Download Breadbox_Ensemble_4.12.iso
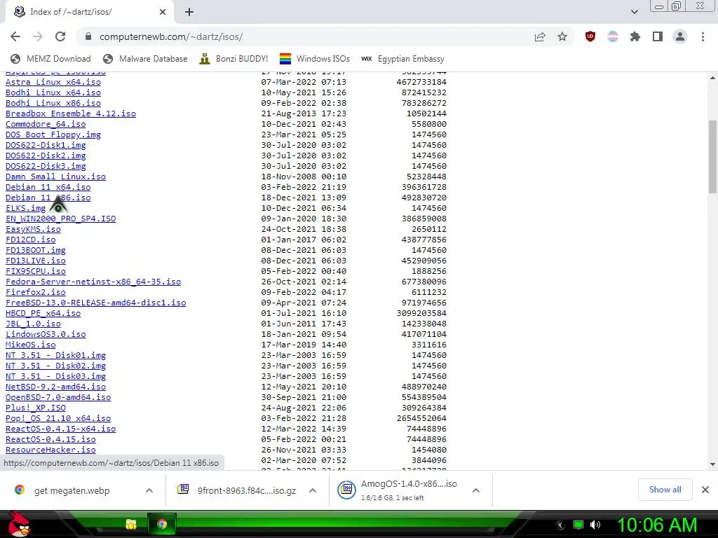The image size is (718, 538). pos(71,113)
